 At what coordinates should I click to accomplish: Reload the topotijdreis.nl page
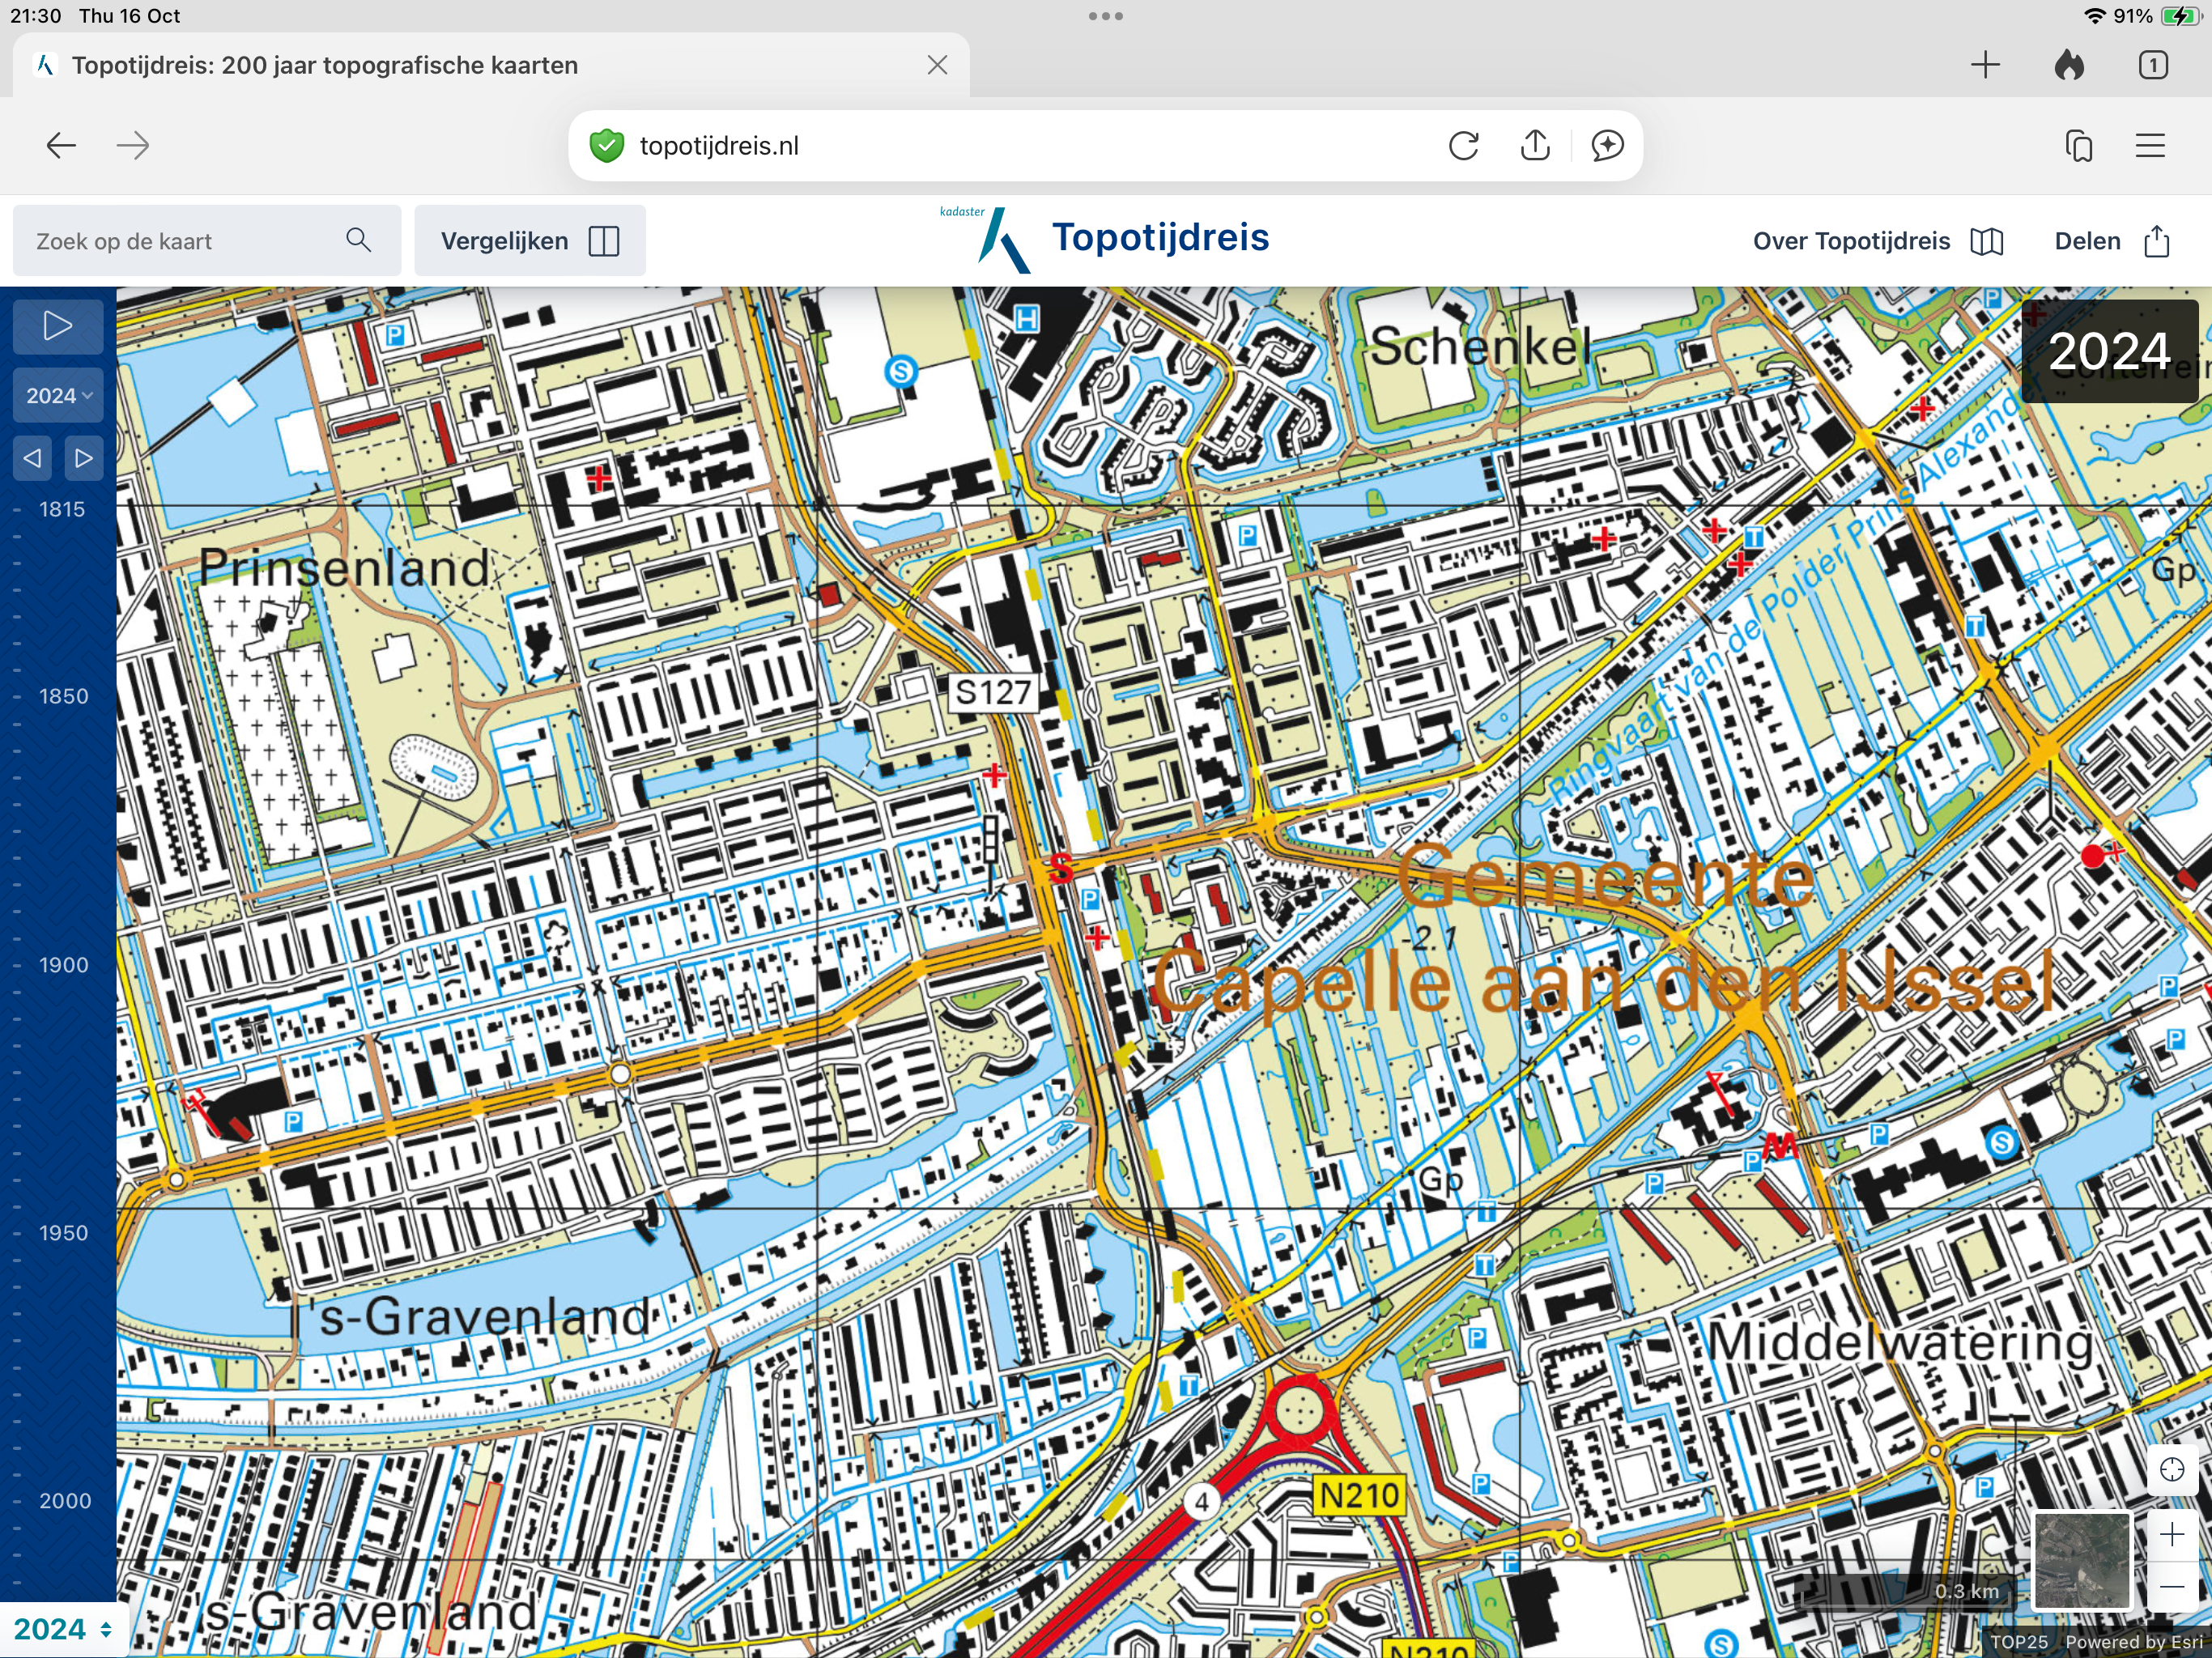(x=1463, y=146)
